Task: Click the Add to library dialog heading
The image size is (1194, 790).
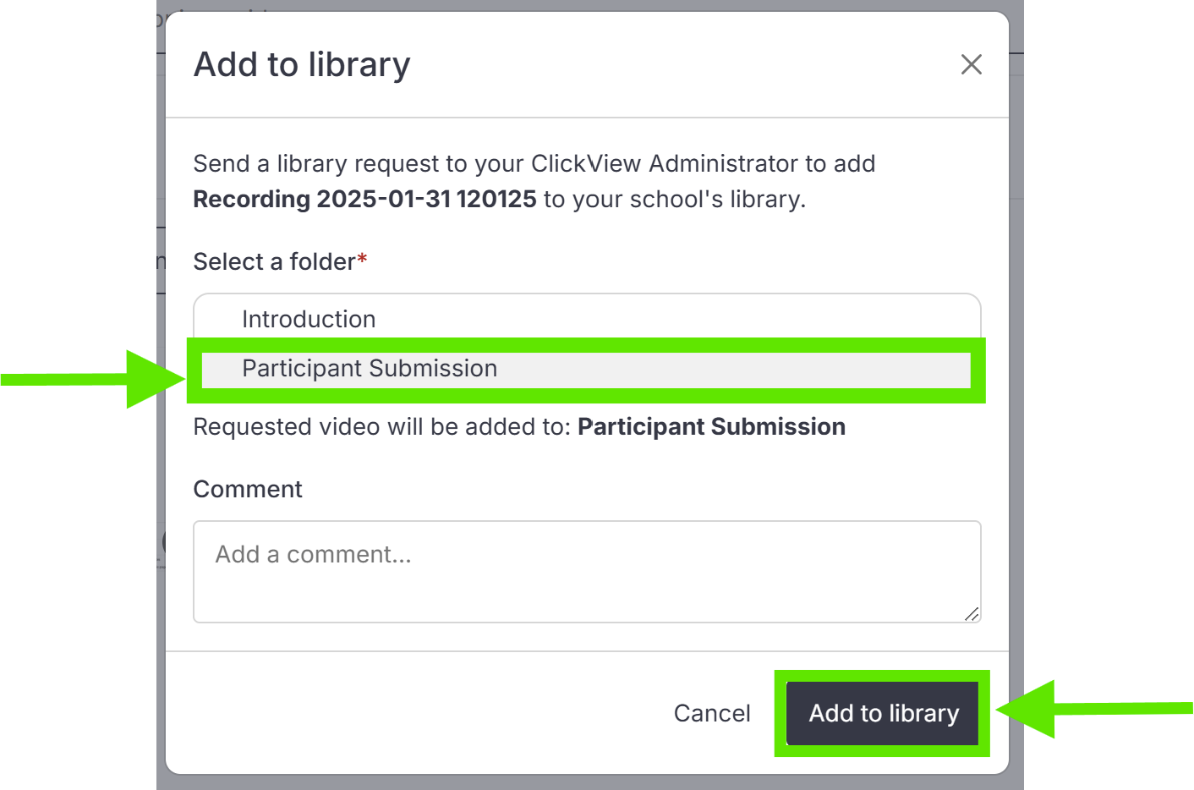Action: 302,64
